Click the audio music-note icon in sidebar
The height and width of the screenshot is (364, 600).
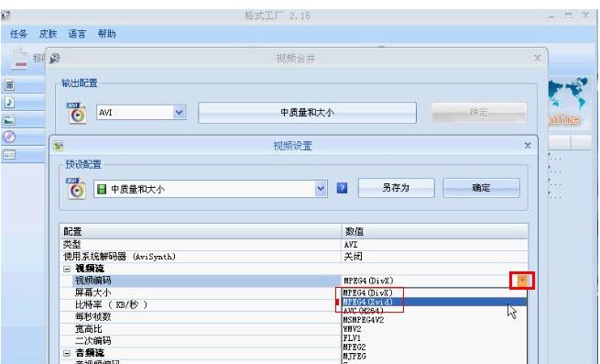[x=9, y=103]
